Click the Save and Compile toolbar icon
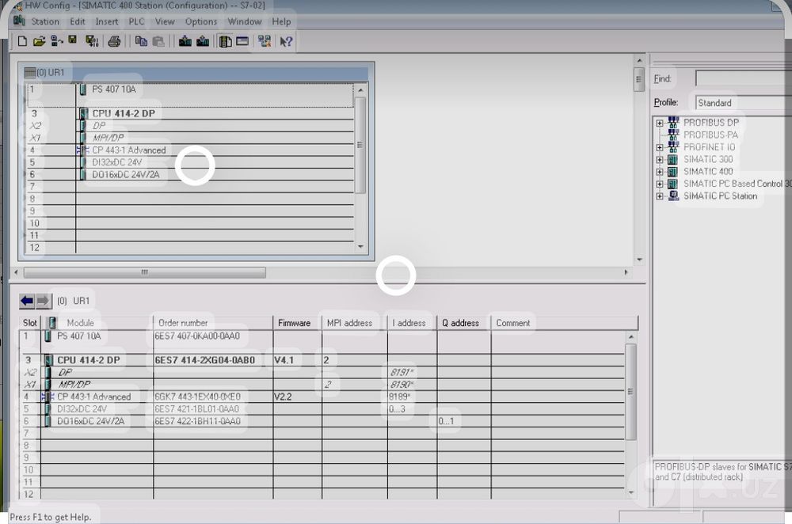 point(92,41)
